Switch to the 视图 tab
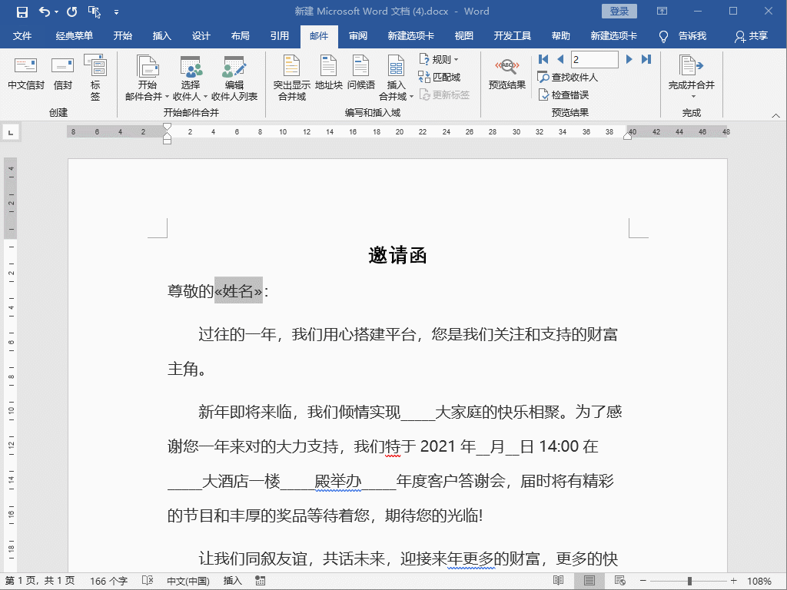This screenshot has width=787, height=590. [463, 35]
